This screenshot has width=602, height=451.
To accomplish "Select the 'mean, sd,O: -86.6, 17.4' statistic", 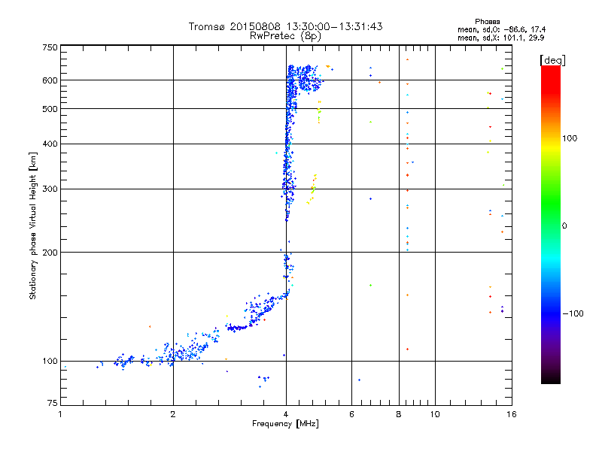I will [501, 29].
